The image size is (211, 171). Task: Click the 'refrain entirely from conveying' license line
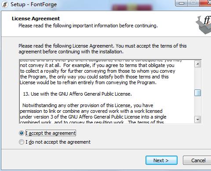coord(88,82)
